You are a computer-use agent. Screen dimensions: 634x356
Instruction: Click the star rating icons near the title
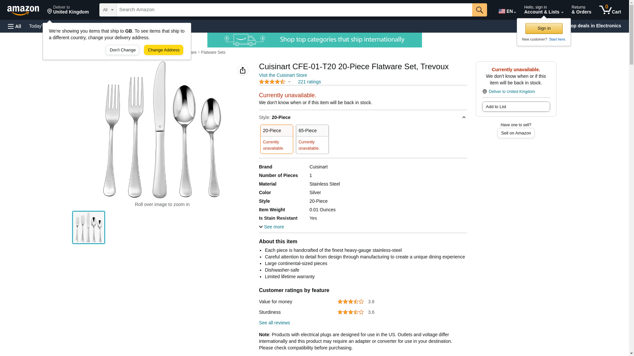coord(272,82)
